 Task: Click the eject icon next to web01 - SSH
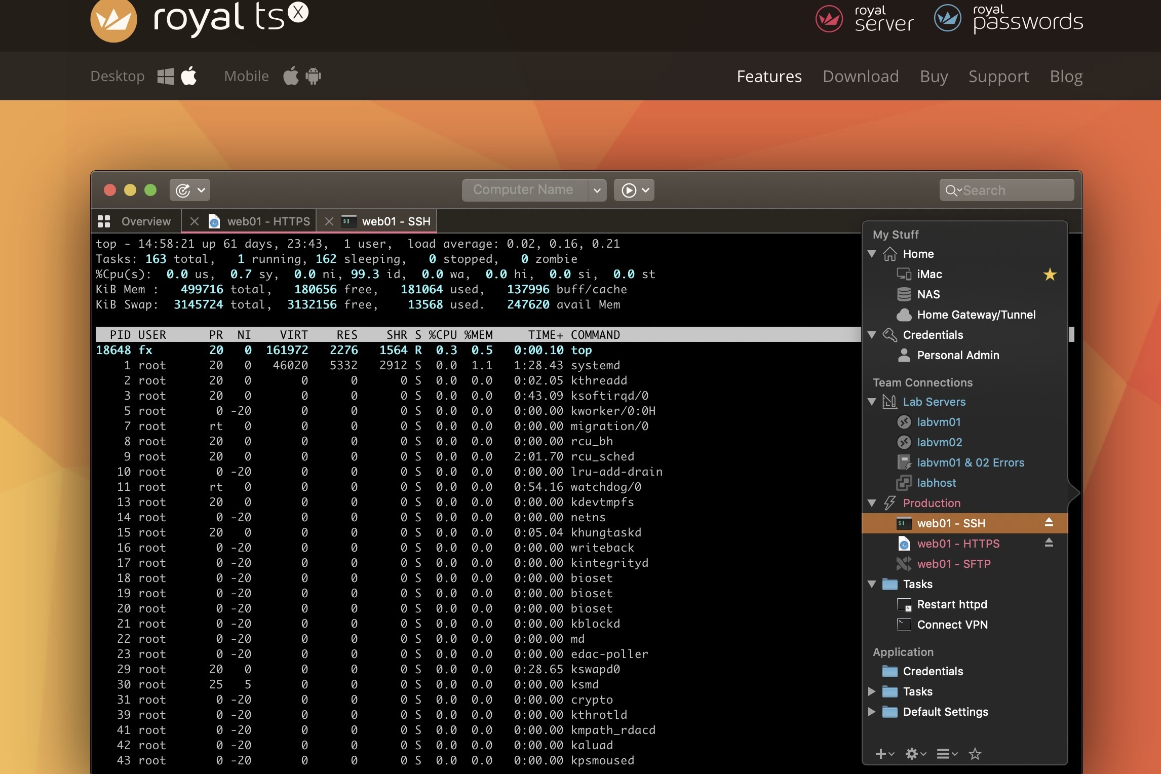(1049, 523)
